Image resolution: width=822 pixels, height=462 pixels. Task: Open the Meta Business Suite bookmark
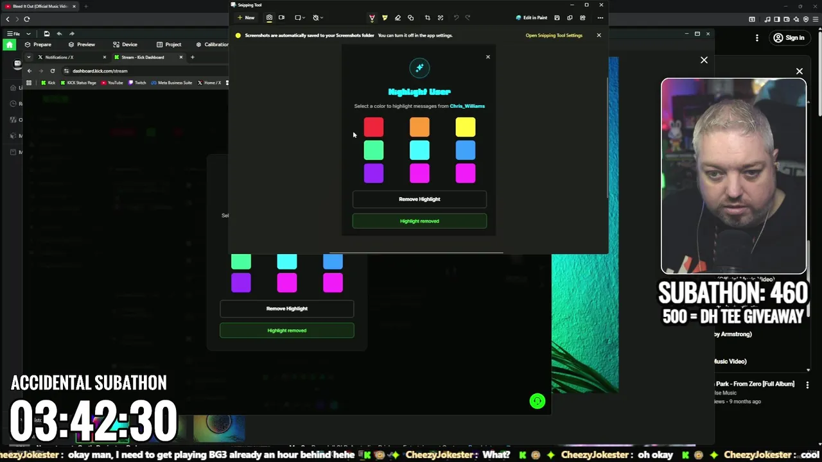pyautogui.click(x=171, y=83)
